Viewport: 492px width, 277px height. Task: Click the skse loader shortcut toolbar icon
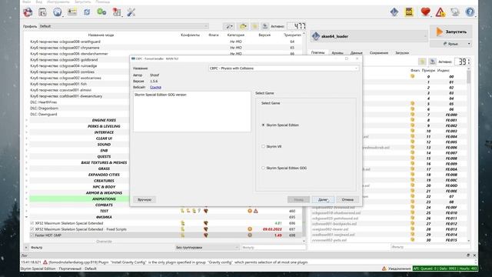(394, 12)
